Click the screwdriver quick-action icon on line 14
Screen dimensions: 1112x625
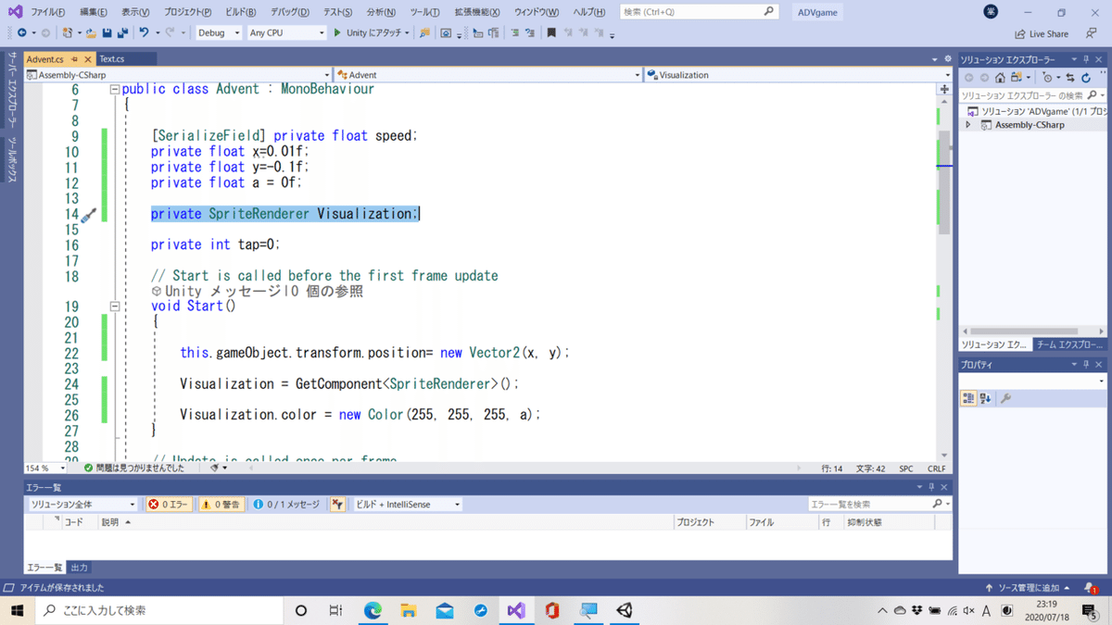[x=88, y=215]
